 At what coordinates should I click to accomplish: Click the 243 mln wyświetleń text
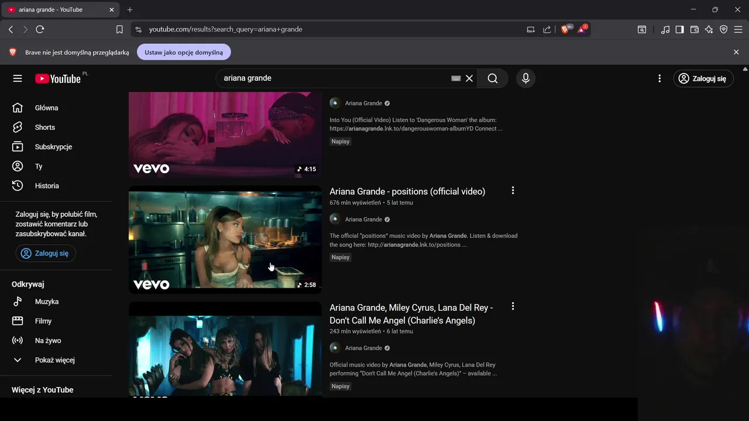pos(355,332)
